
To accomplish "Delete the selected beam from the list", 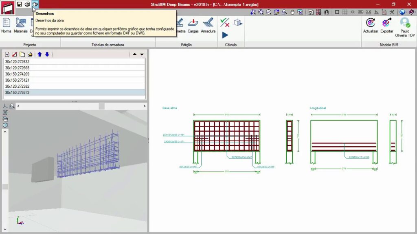I will 15,54.
